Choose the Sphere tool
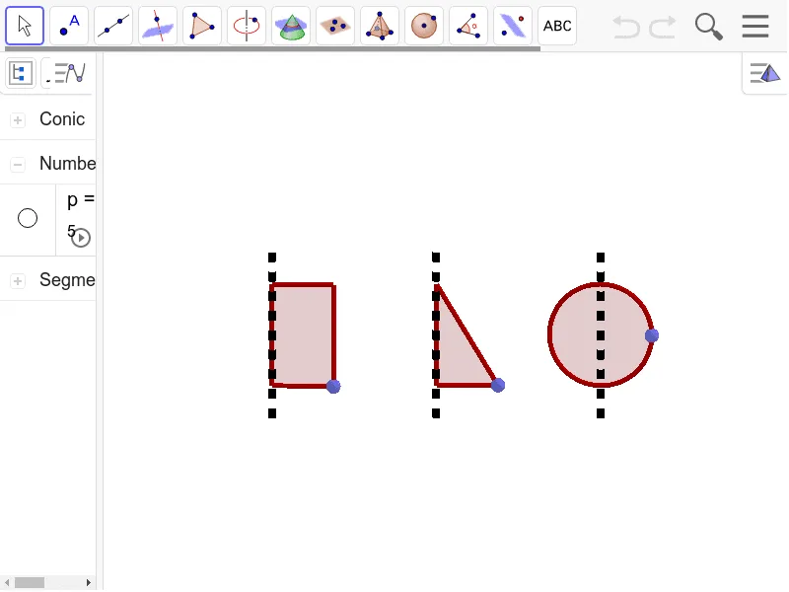The image size is (789, 592). point(424,26)
